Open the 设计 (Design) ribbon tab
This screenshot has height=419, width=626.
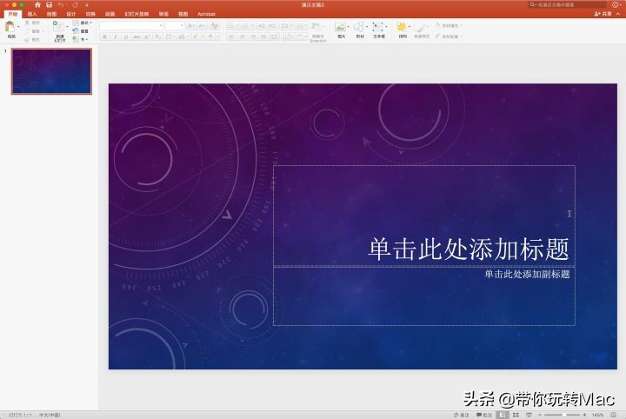pyautogui.click(x=71, y=14)
